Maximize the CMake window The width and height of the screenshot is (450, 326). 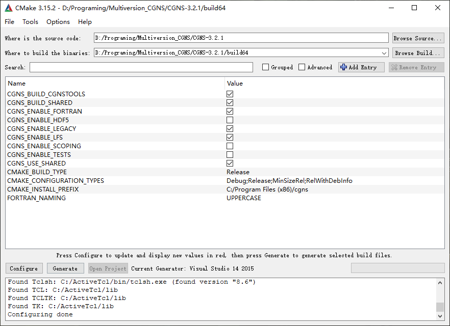414,8
